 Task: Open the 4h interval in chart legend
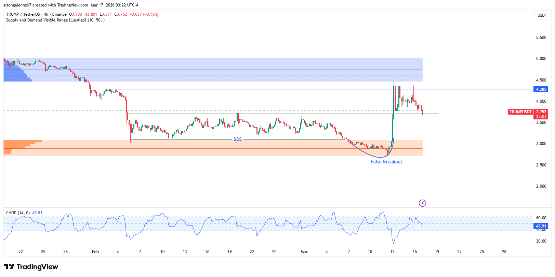coord(46,14)
